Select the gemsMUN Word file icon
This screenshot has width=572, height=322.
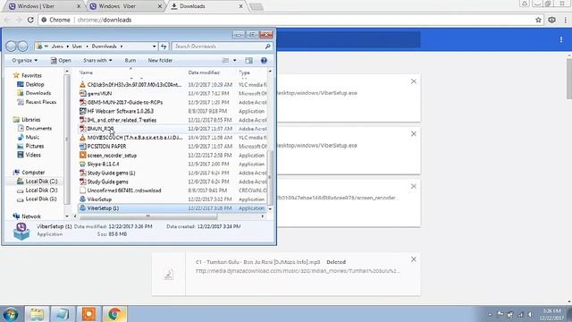[83, 93]
